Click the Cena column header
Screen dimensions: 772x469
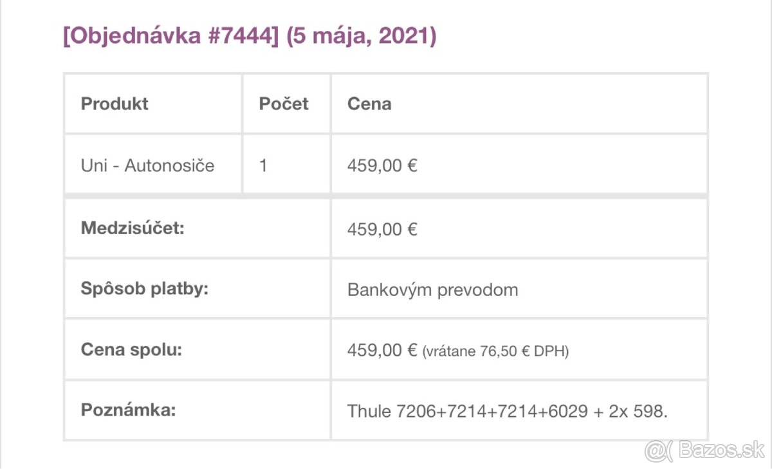point(369,104)
